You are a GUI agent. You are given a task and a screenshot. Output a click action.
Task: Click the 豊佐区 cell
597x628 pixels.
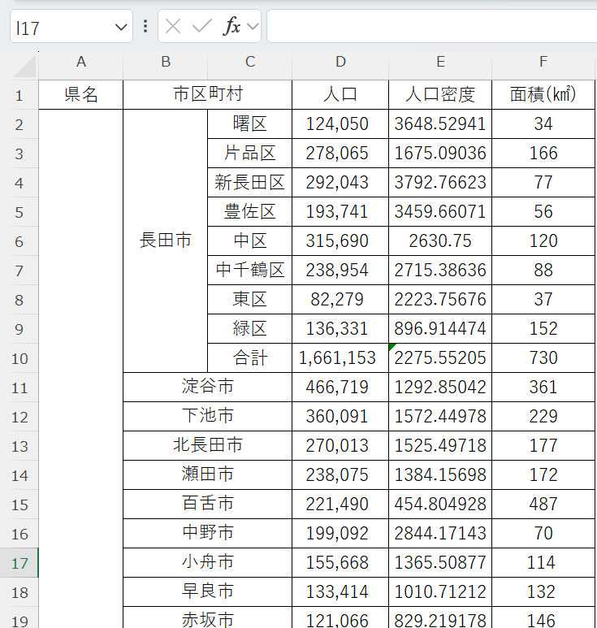pos(250,211)
